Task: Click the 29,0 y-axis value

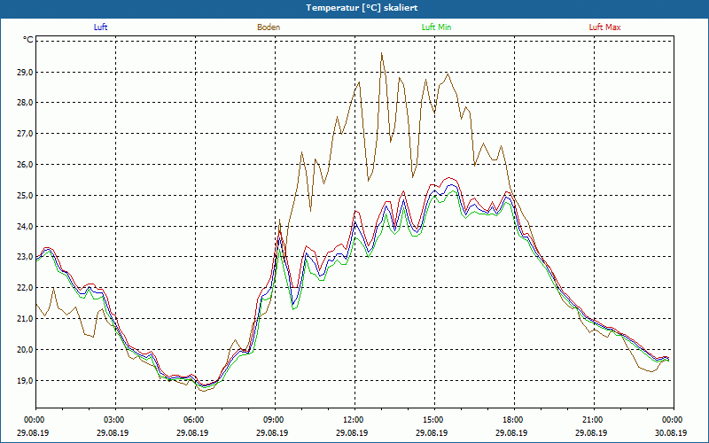Action: point(25,72)
